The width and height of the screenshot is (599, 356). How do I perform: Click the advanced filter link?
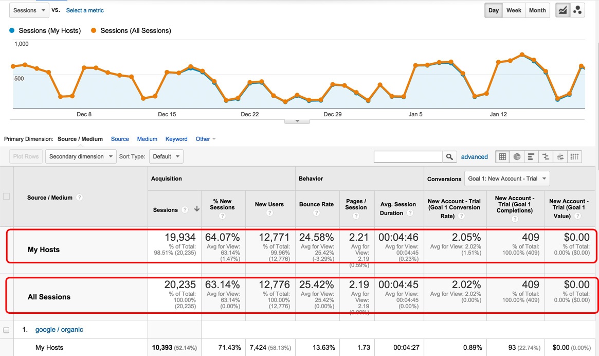click(x=474, y=157)
